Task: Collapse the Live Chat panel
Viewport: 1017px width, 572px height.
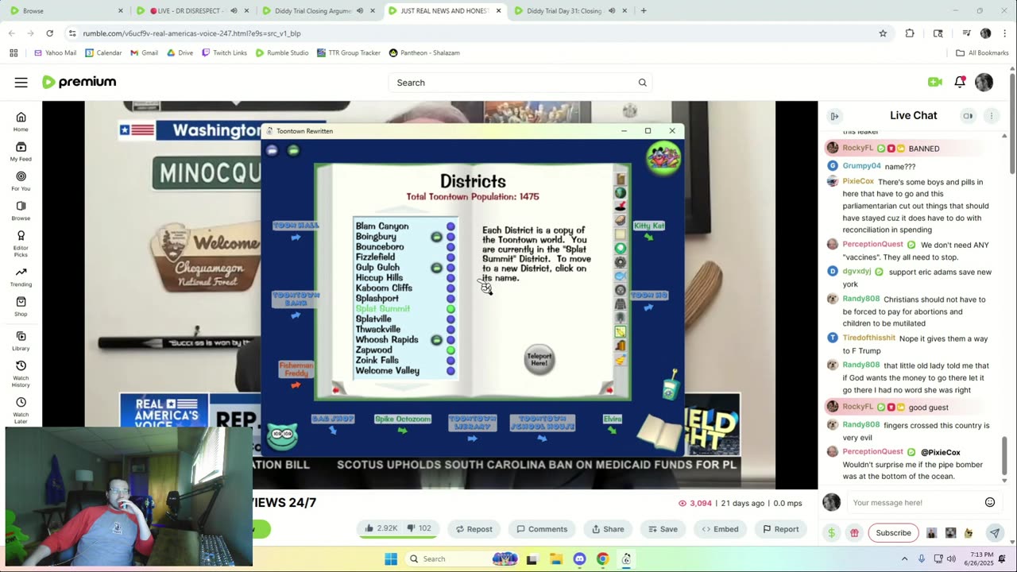Action: click(834, 116)
